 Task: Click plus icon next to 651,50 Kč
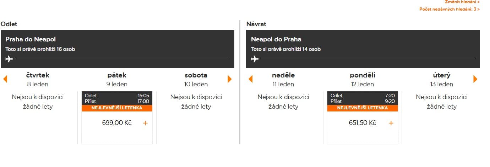391,123
